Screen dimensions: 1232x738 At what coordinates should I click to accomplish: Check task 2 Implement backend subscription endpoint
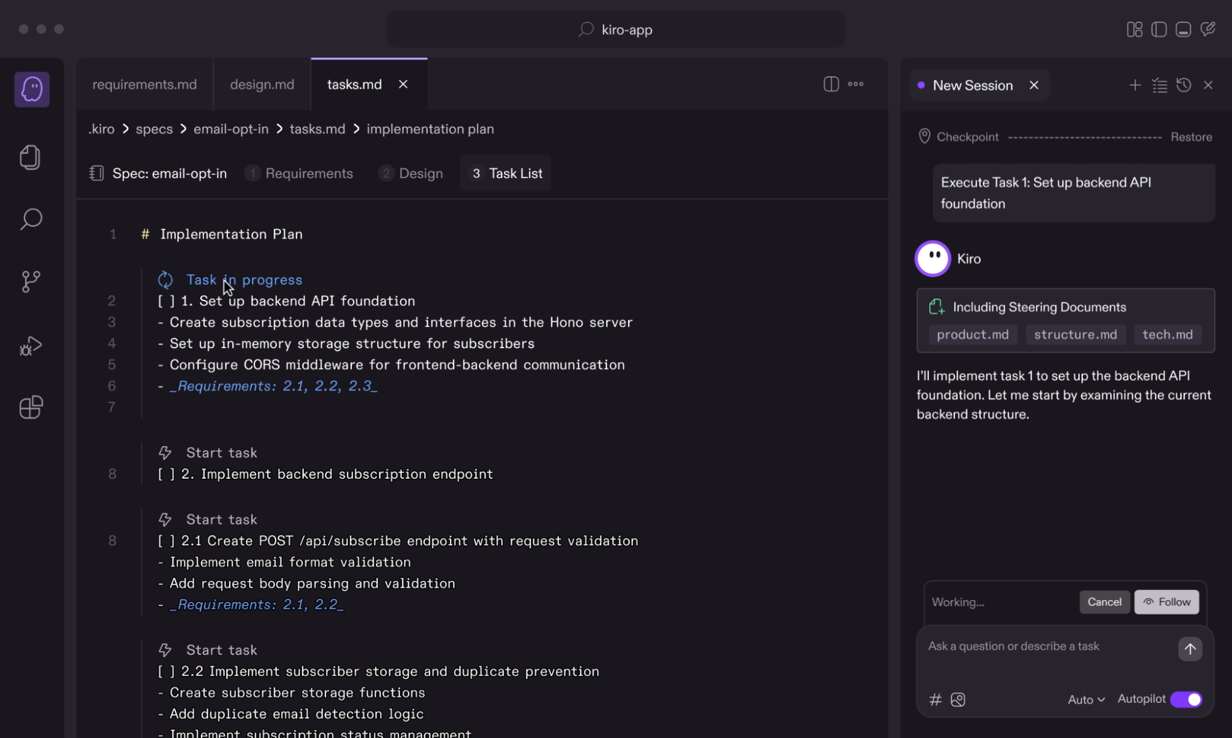tap(166, 474)
